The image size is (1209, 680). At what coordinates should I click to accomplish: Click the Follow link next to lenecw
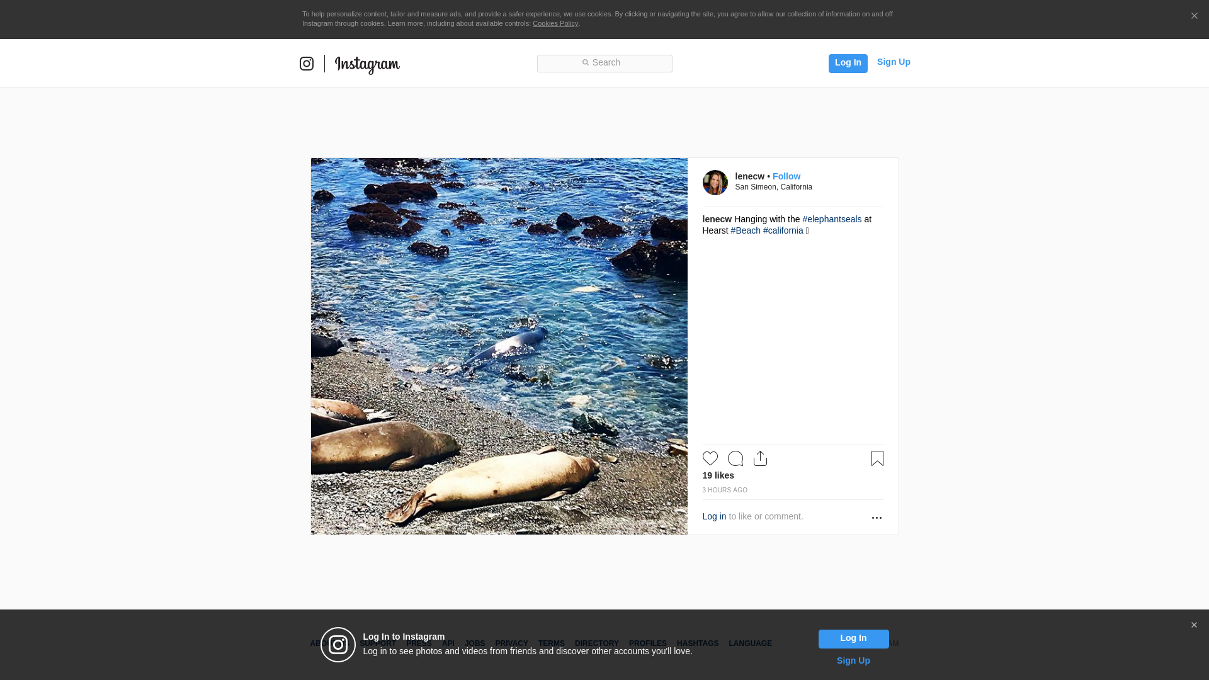pyautogui.click(x=786, y=176)
